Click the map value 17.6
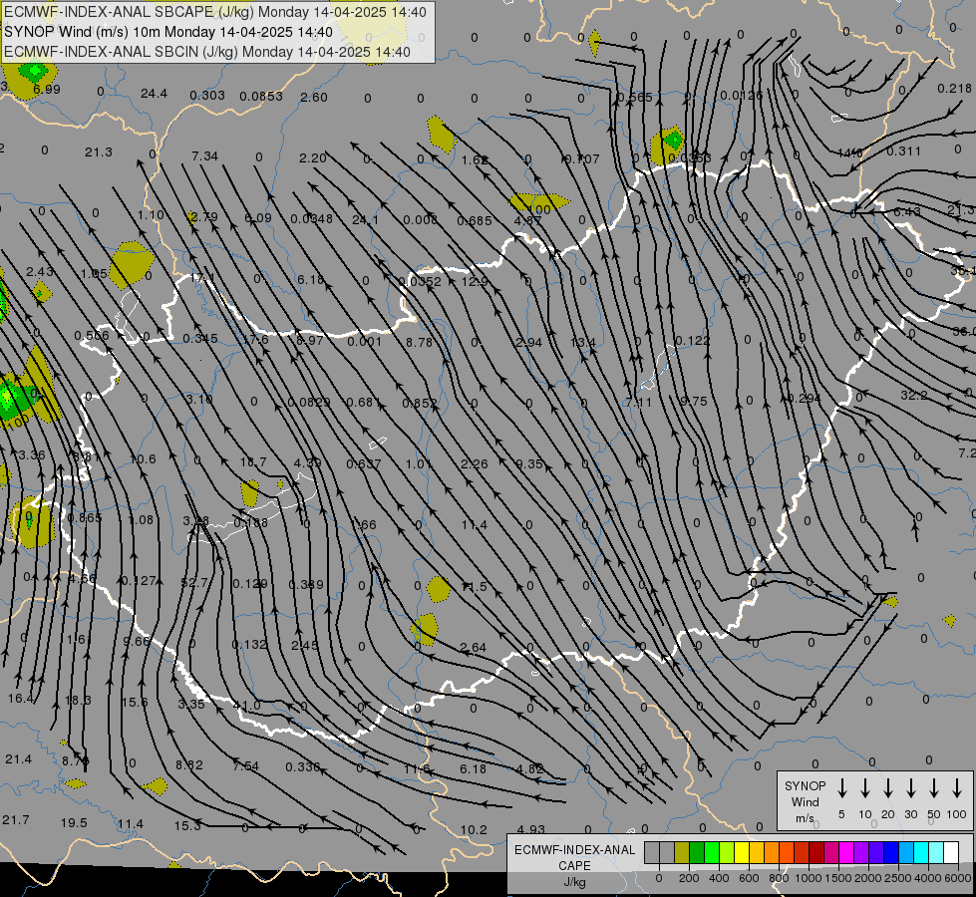The height and width of the screenshot is (897, 976). [x=255, y=340]
